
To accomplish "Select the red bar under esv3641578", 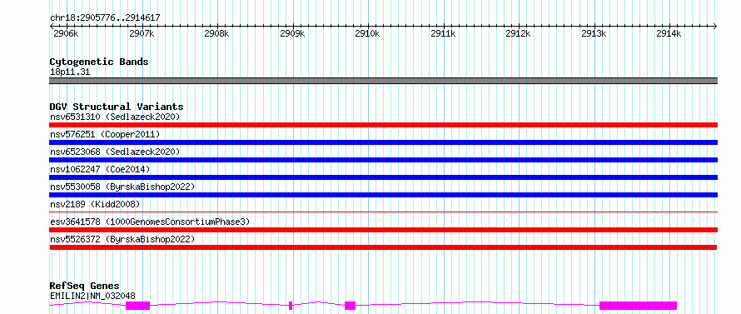I will click(383, 230).
